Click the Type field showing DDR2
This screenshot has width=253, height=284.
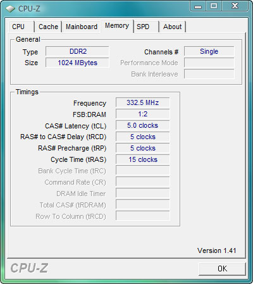coord(77,51)
